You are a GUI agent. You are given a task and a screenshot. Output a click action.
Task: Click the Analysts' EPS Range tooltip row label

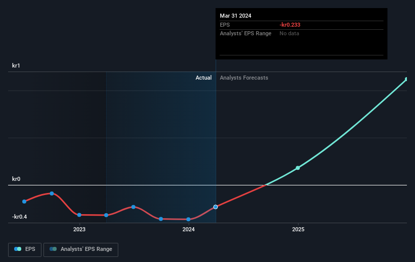coord(246,34)
